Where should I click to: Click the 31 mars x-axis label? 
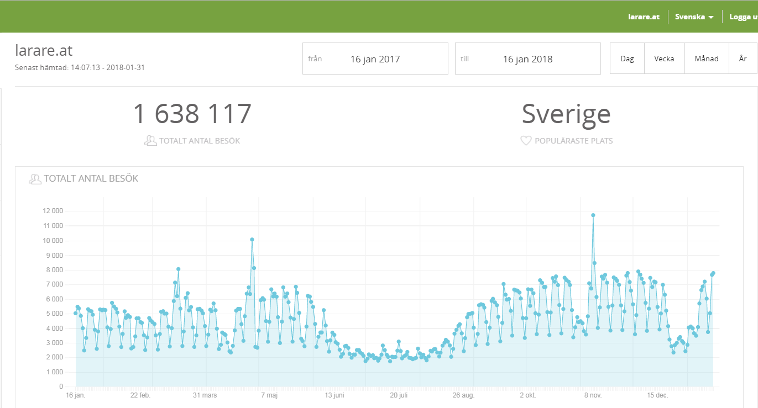205,395
